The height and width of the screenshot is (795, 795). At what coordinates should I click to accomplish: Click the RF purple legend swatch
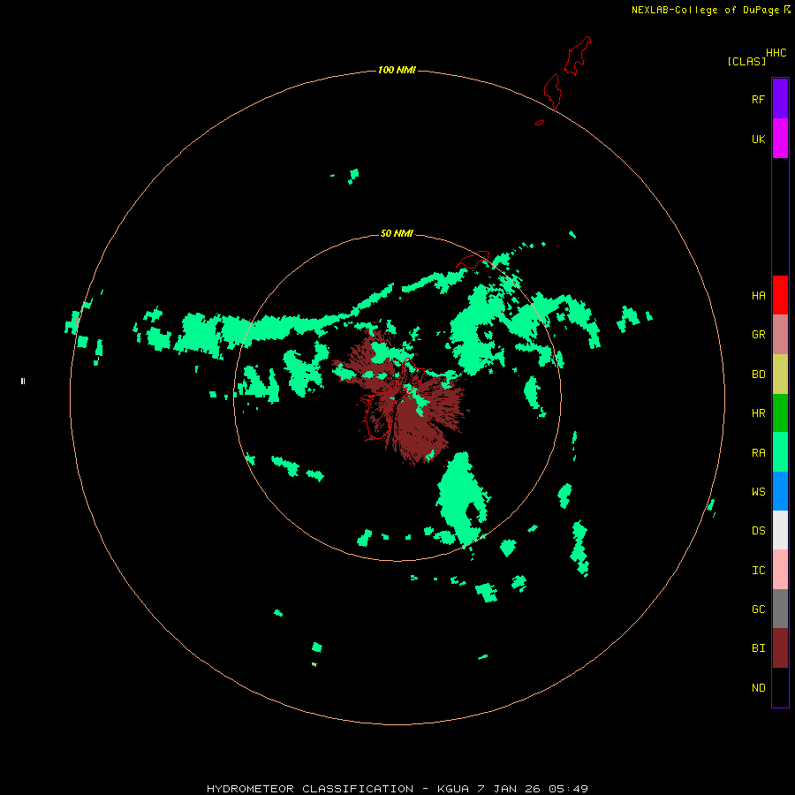tap(780, 99)
